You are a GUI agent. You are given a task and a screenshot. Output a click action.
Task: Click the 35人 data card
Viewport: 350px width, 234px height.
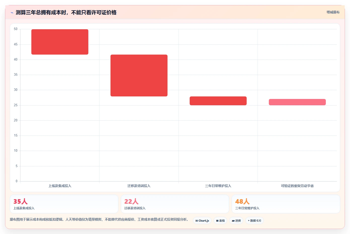(x=64, y=204)
